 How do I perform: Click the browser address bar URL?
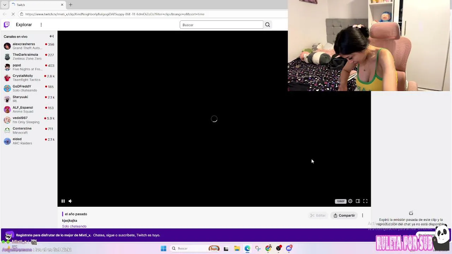[115, 14]
